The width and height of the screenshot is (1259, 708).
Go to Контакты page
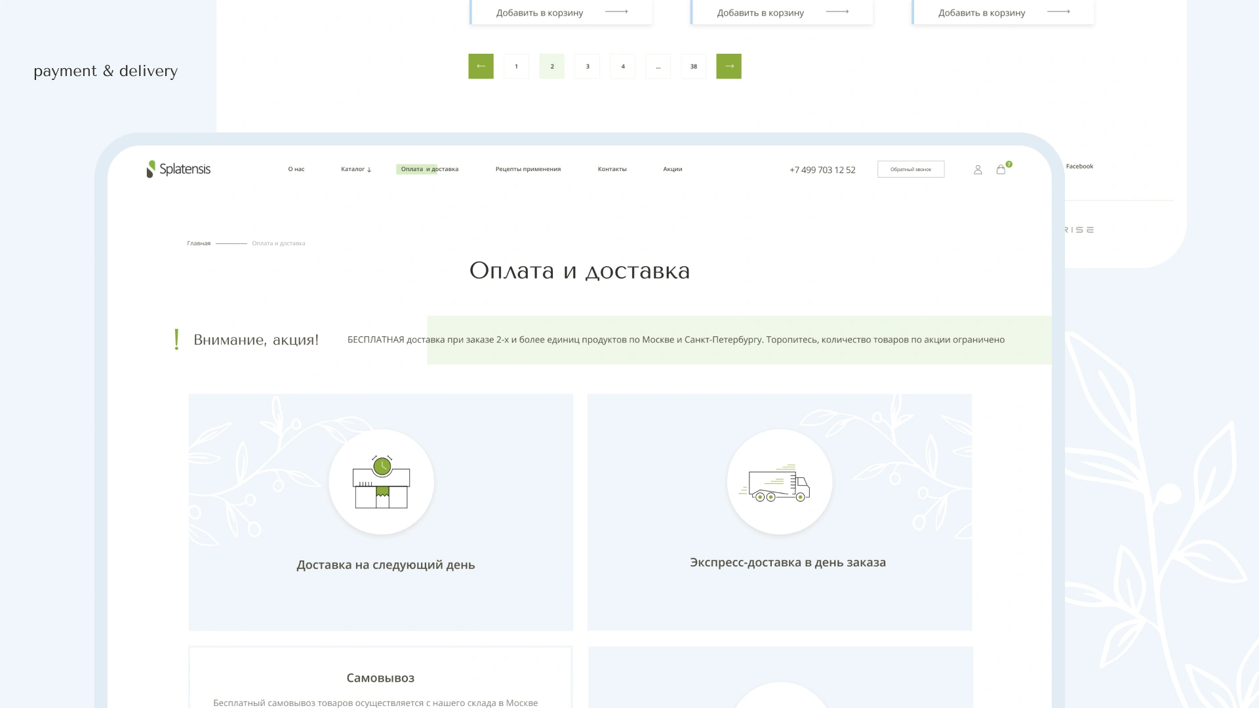click(612, 169)
